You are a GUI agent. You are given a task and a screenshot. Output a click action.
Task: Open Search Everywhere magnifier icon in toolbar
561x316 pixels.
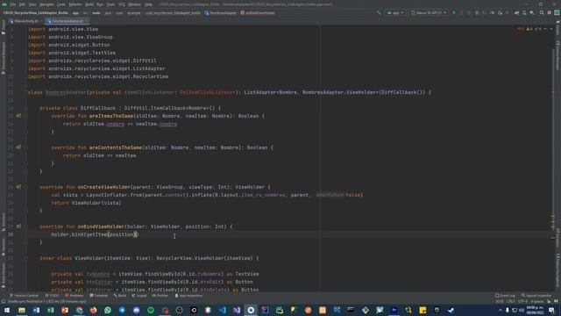point(542,13)
